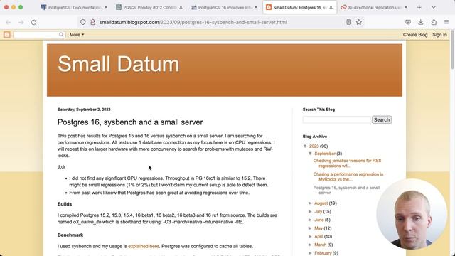This screenshot has width=455, height=256.
Task: Open the downloads arrow icon
Action: pos(421,22)
